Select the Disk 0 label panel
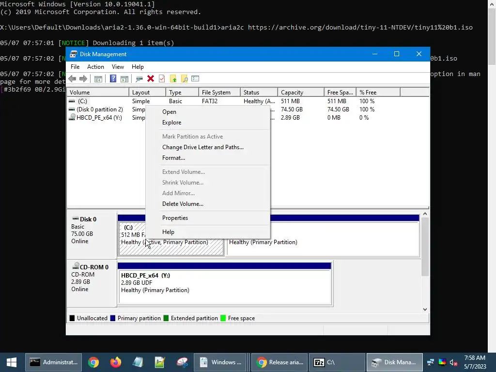496x372 pixels. point(92,235)
